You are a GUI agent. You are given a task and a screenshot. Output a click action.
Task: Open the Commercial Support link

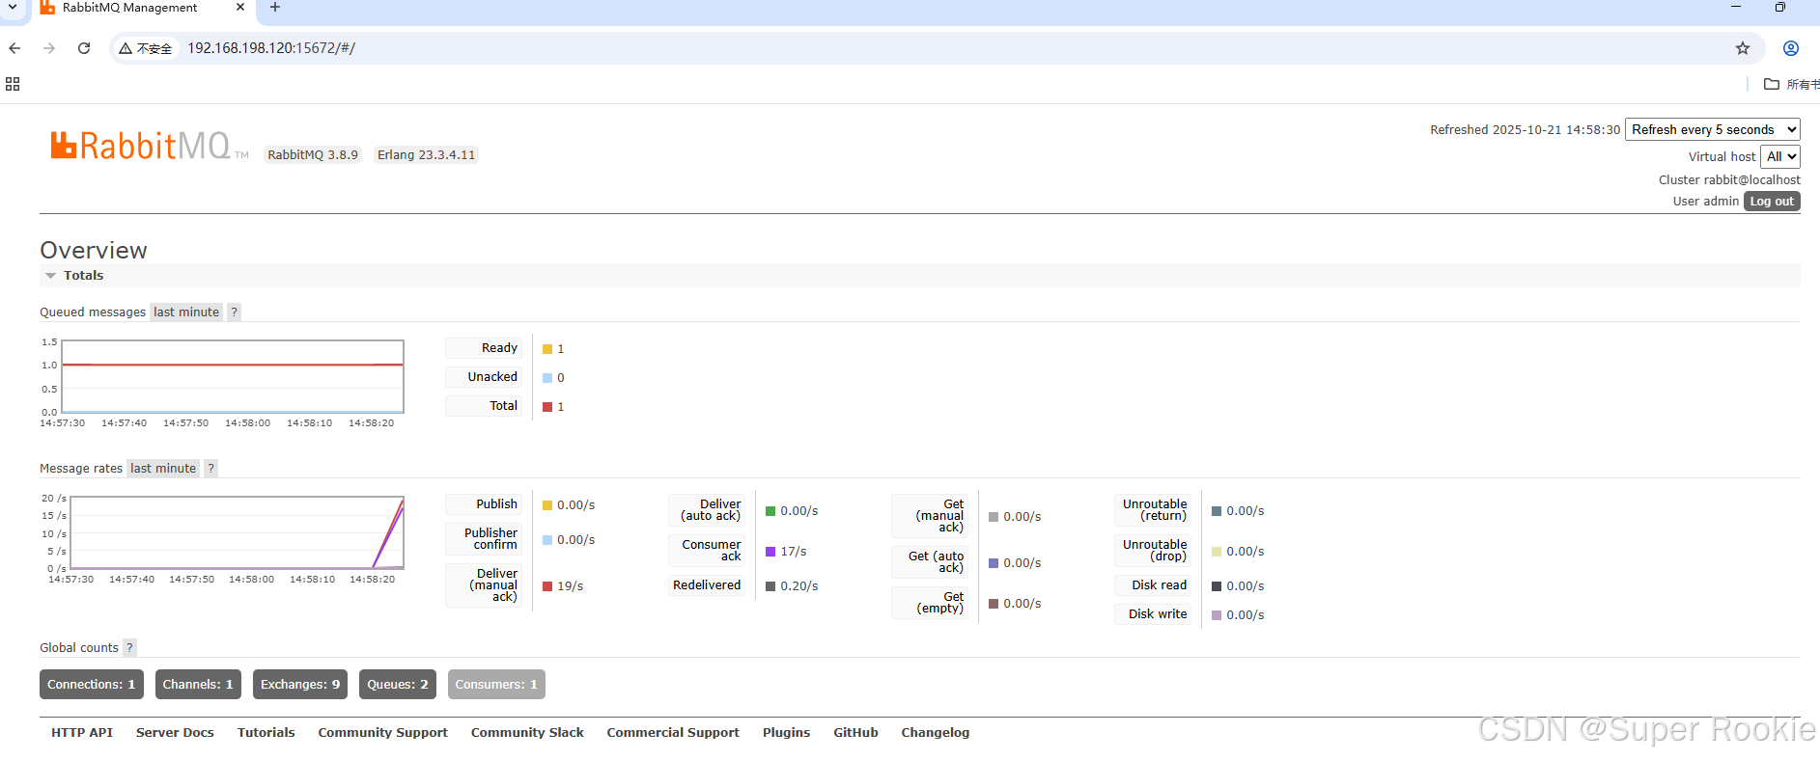(x=673, y=733)
